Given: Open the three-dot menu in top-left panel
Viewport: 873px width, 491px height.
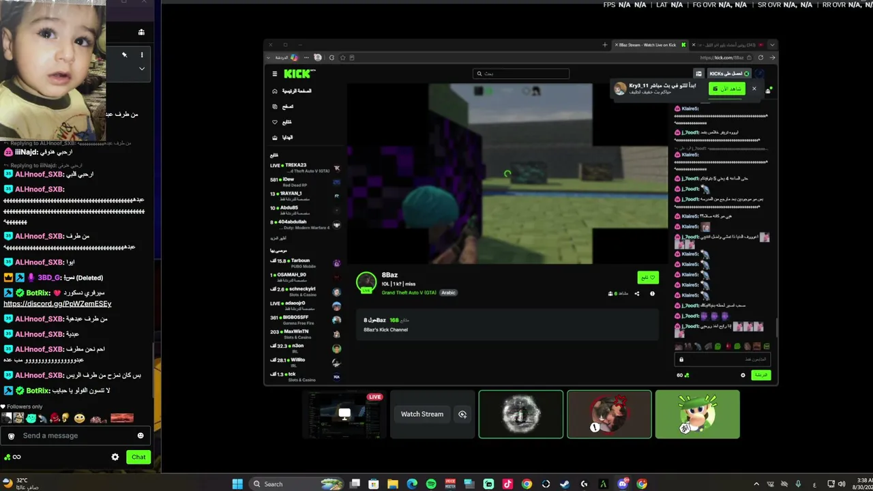Looking at the screenshot, I should pos(142,55).
